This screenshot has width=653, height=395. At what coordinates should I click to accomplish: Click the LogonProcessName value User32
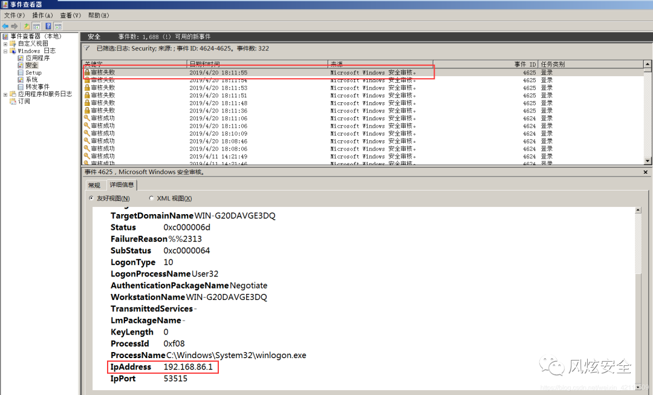[x=205, y=274]
